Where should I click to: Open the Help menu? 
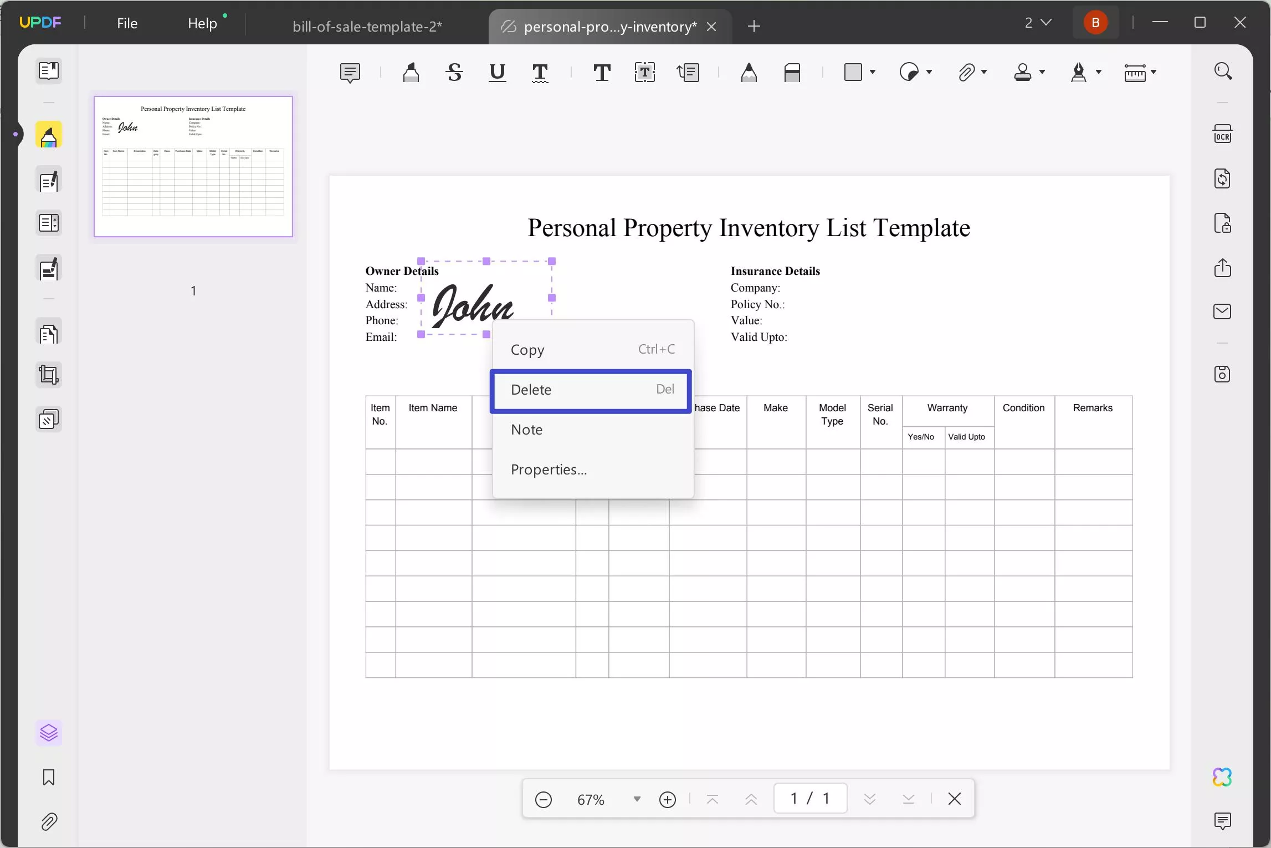(202, 23)
